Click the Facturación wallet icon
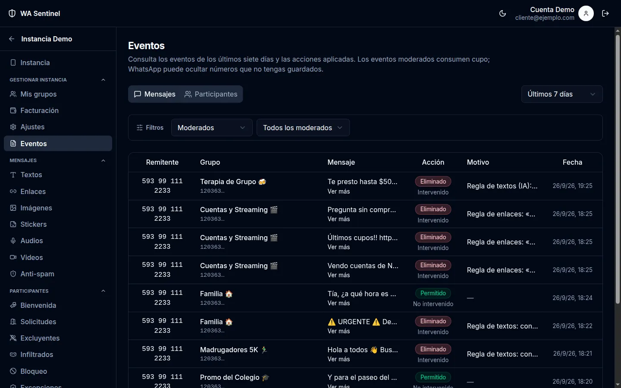Viewport: 621px width, 388px height. tap(13, 110)
